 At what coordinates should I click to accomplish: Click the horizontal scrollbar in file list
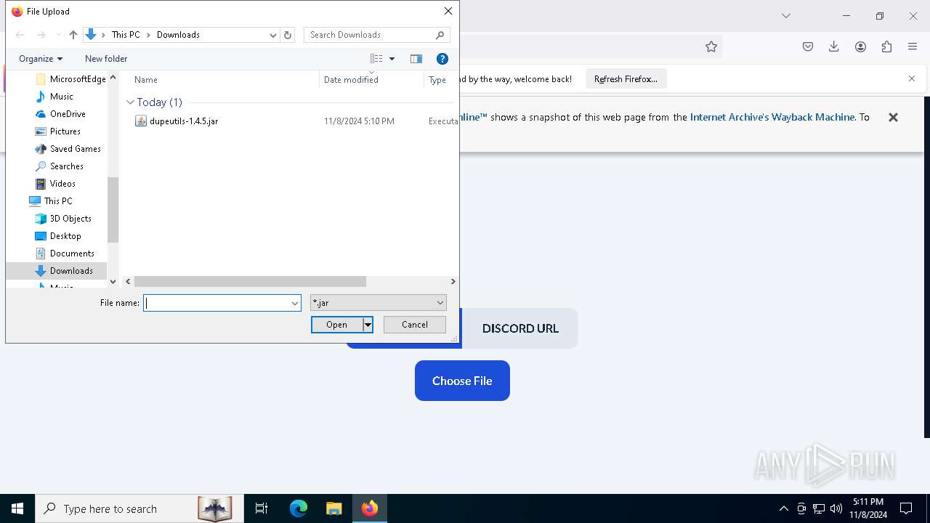tap(250, 281)
